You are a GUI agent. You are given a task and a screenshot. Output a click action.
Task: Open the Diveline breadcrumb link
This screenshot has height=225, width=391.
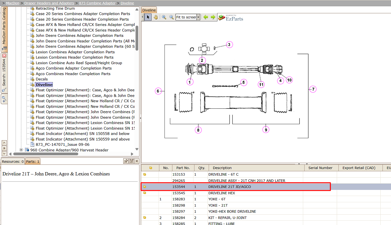[x=127, y=3]
